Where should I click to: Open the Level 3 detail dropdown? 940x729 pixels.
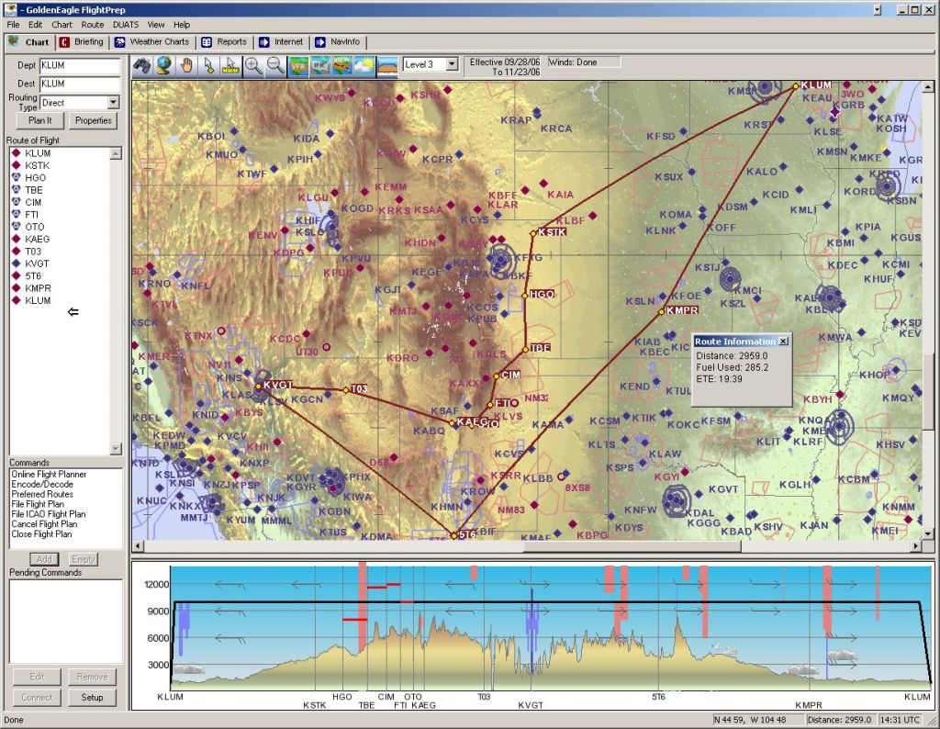pyautogui.click(x=452, y=64)
